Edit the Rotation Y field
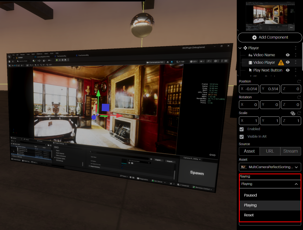 coord(270,105)
